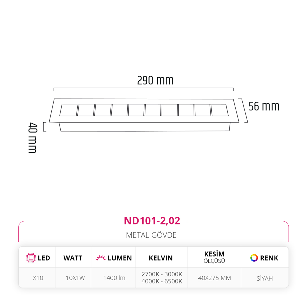Image resolution: width=306 pixels, height=306 pixels.
Task: Click the WATT column header
Action: [73, 258]
